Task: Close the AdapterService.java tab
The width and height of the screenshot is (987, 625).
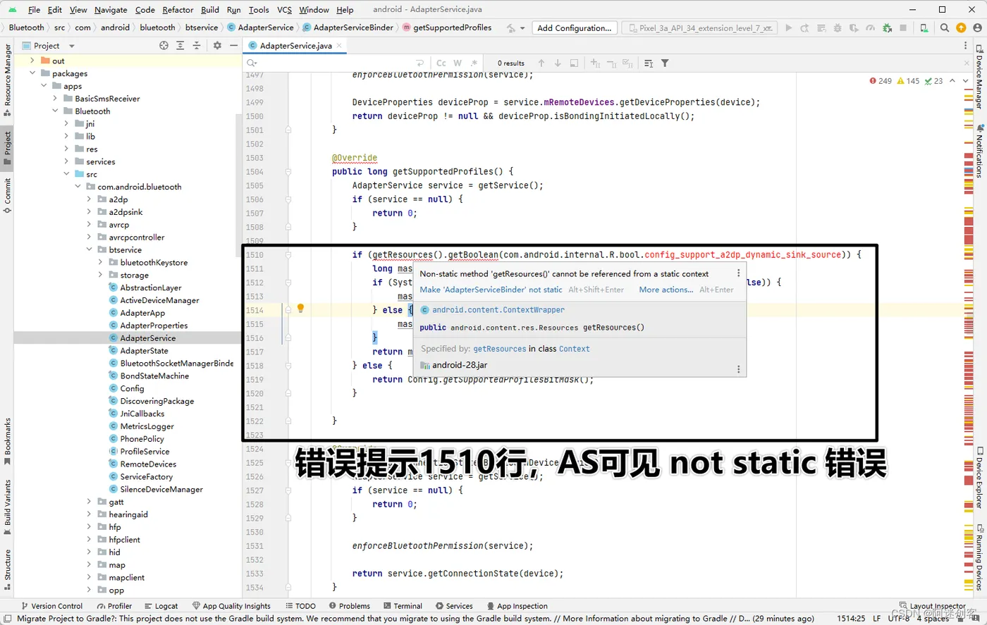Action: (339, 45)
